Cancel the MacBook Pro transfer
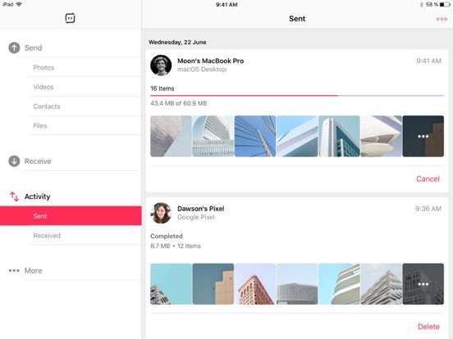The height and width of the screenshot is (339, 453). pyautogui.click(x=428, y=179)
